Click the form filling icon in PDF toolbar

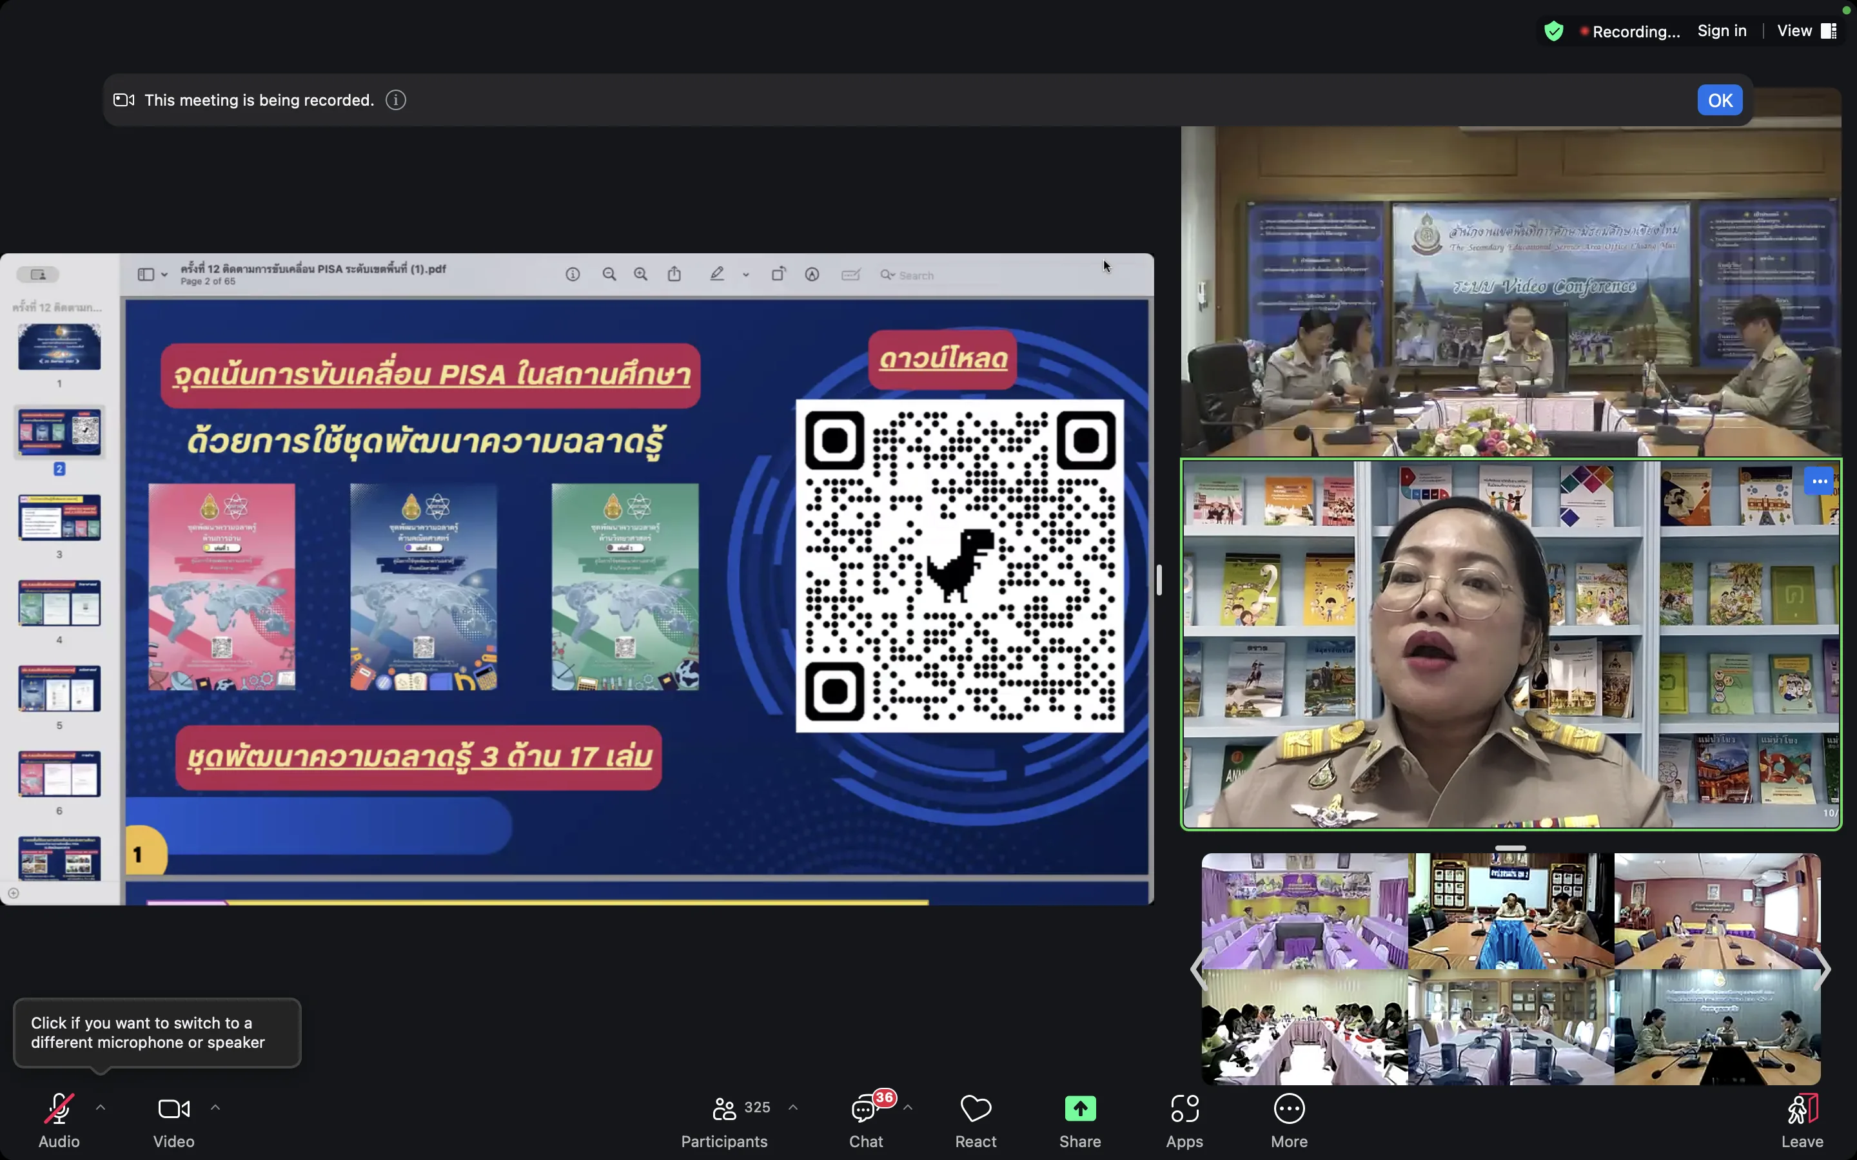[x=851, y=275]
